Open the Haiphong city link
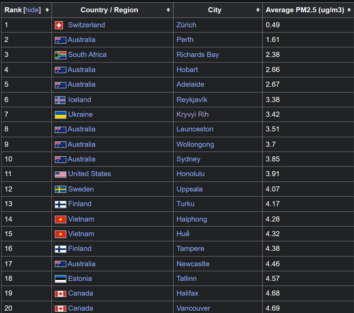The height and width of the screenshot is (313, 354). coord(192,219)
